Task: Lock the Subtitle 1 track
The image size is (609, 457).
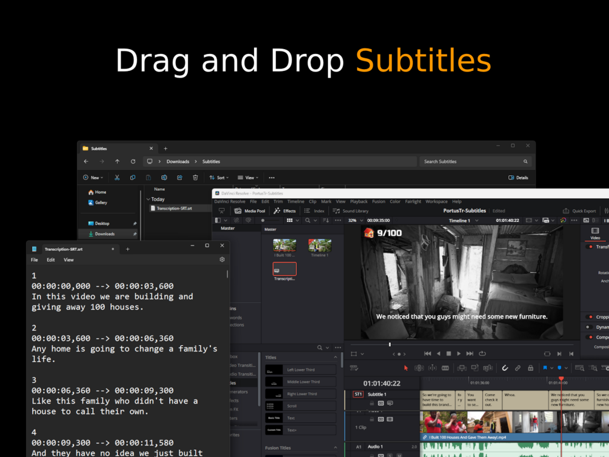Action: 371,404
